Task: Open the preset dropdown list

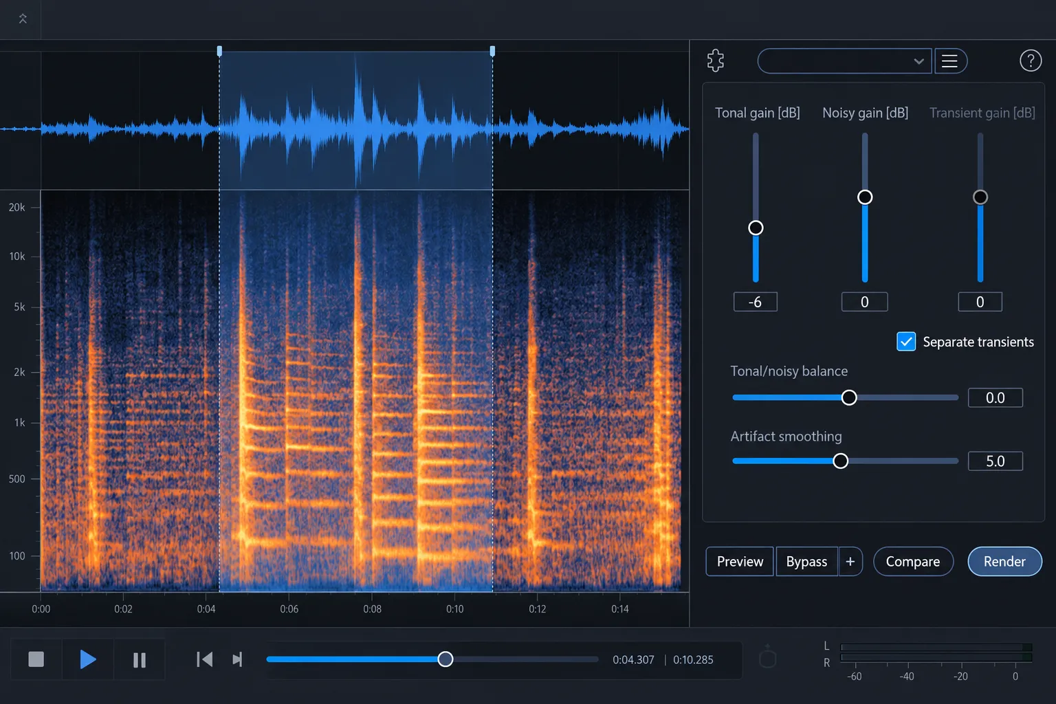Action: (844, 61)
